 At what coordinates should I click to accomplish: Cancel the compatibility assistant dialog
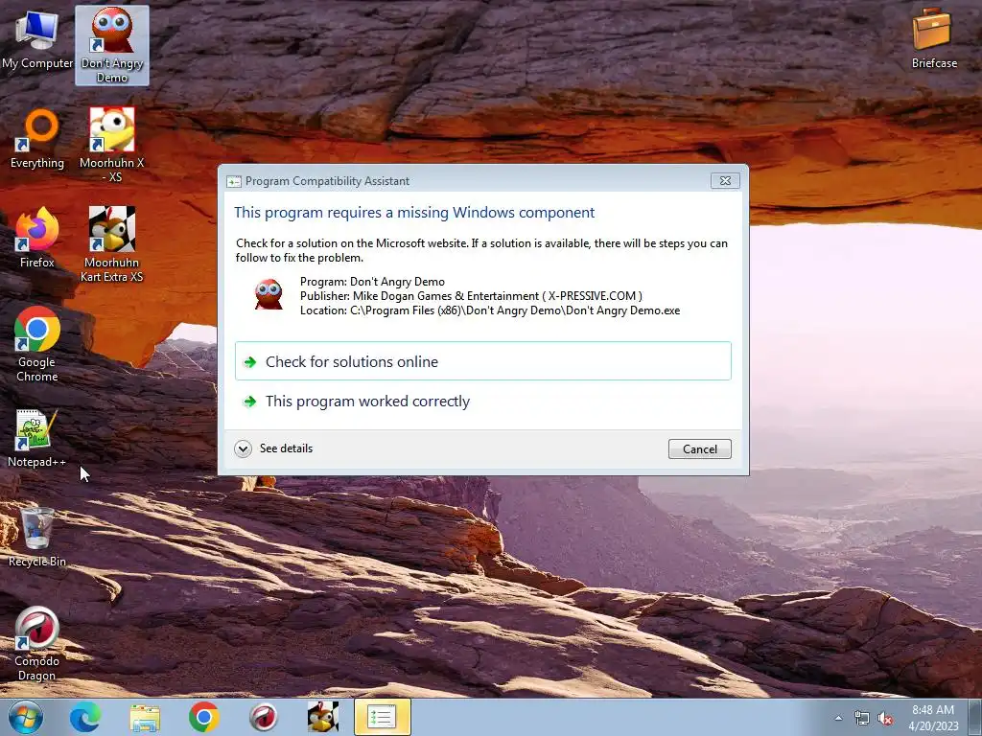point(699,448)
